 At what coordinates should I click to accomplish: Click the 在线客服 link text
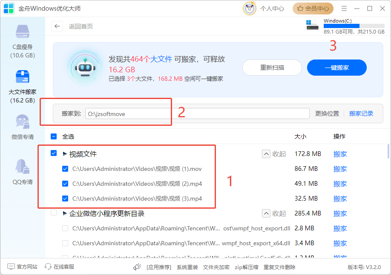(x=64, y=267)
